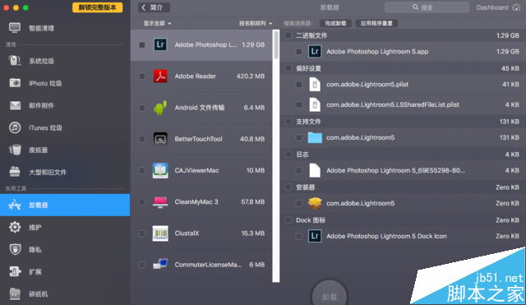
Task: Select the 智能清理 sidebar label
Action: point(41,28)
